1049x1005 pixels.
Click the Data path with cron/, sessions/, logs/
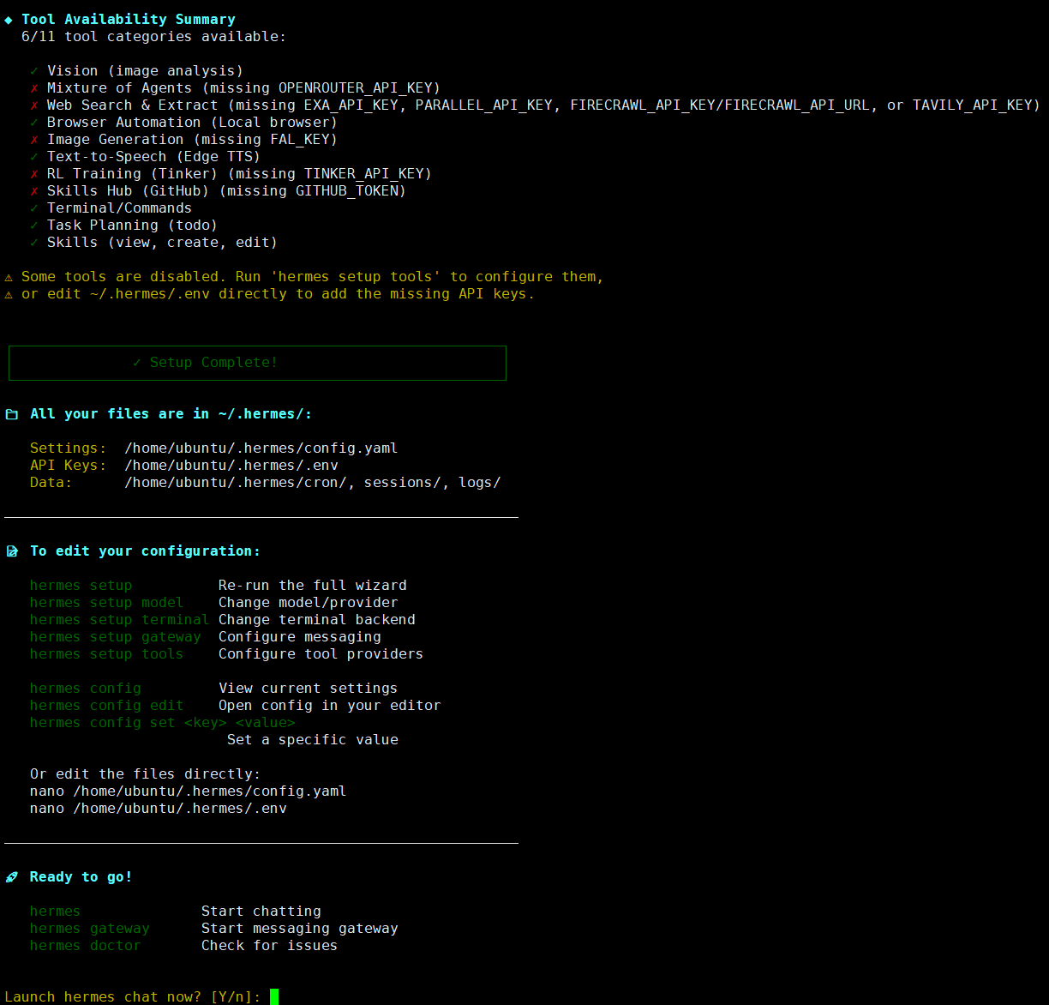313,483
